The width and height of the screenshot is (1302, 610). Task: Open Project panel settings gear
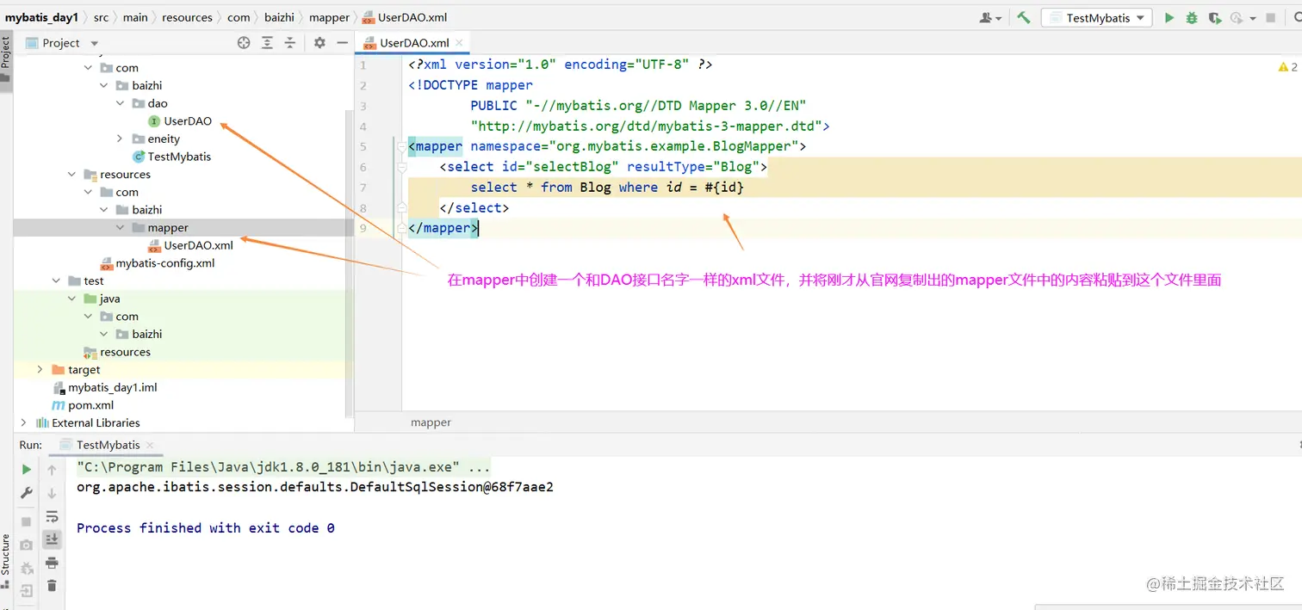click(319, 43)
